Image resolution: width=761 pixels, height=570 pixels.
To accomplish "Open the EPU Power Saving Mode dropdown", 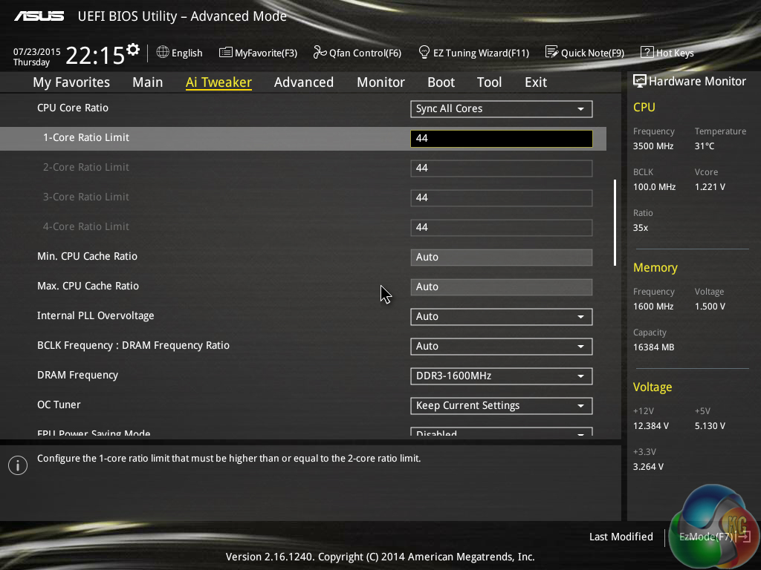I will 502,431.
